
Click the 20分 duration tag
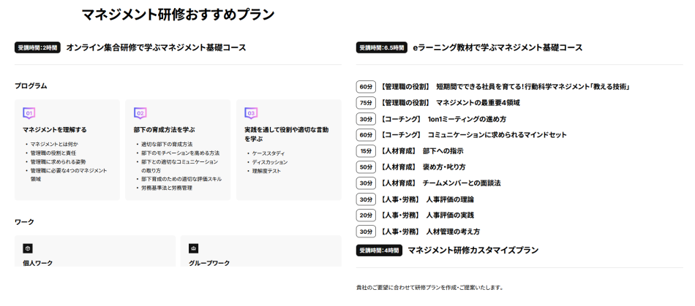366,215
